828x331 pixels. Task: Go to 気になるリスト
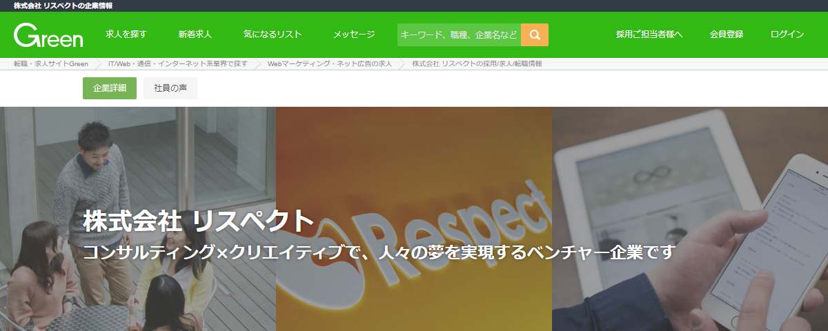pyautogui.click(x=273, y=34)
